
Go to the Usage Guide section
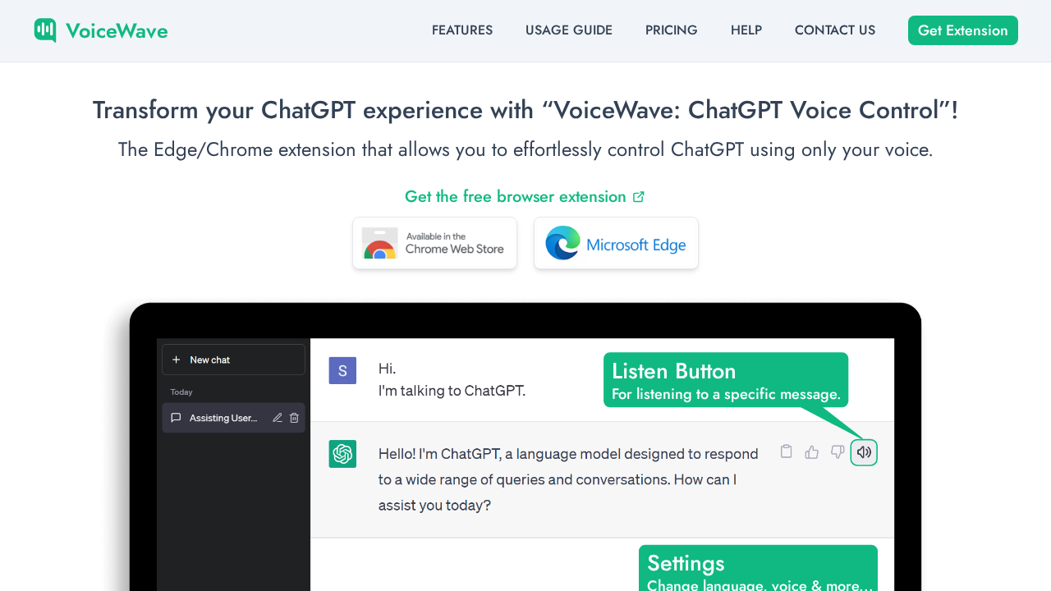coord(568,30)
